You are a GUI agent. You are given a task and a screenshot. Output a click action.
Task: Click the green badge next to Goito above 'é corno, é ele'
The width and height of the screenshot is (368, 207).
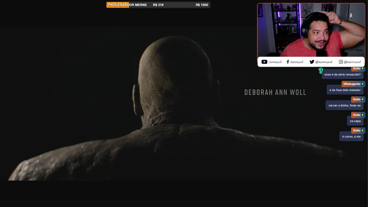click(x=363, y=131)
